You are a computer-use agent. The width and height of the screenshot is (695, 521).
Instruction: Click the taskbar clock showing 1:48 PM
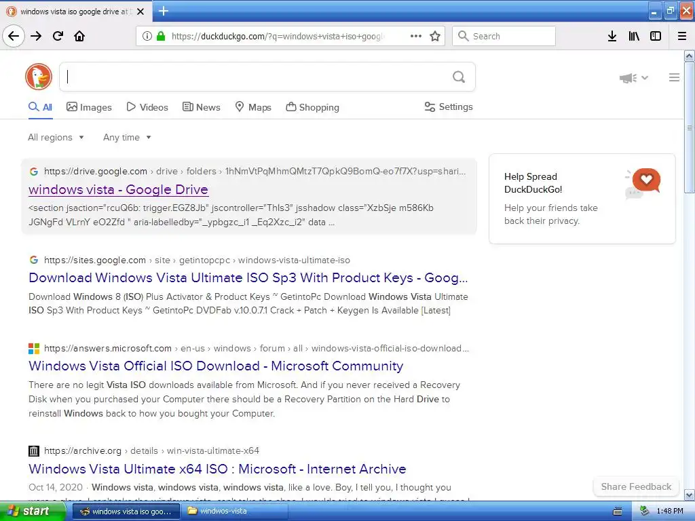click(670, 512)
